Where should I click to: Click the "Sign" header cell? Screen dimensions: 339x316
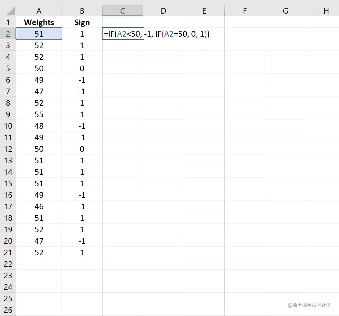click(82, 22)
